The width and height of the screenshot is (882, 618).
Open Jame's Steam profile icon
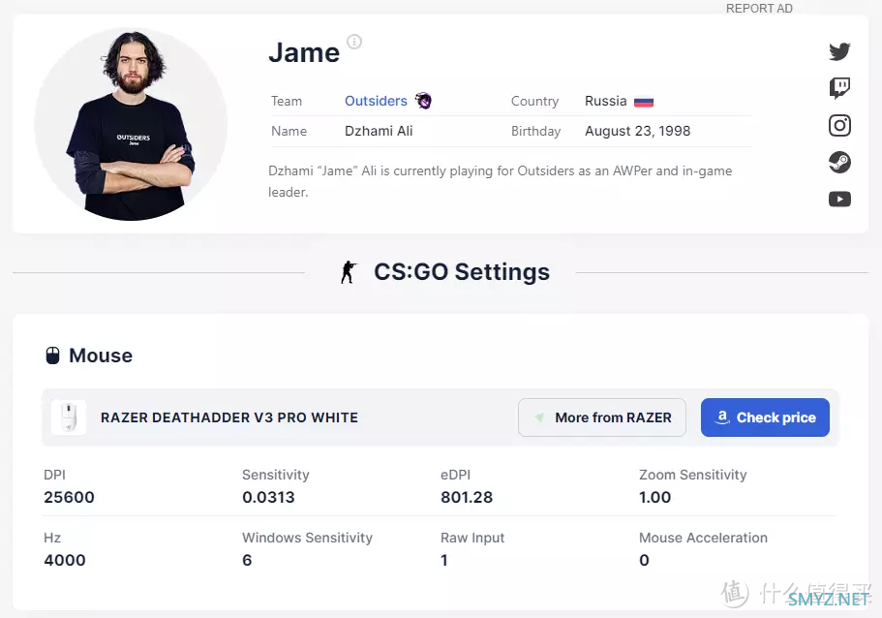tap(839, 162)
